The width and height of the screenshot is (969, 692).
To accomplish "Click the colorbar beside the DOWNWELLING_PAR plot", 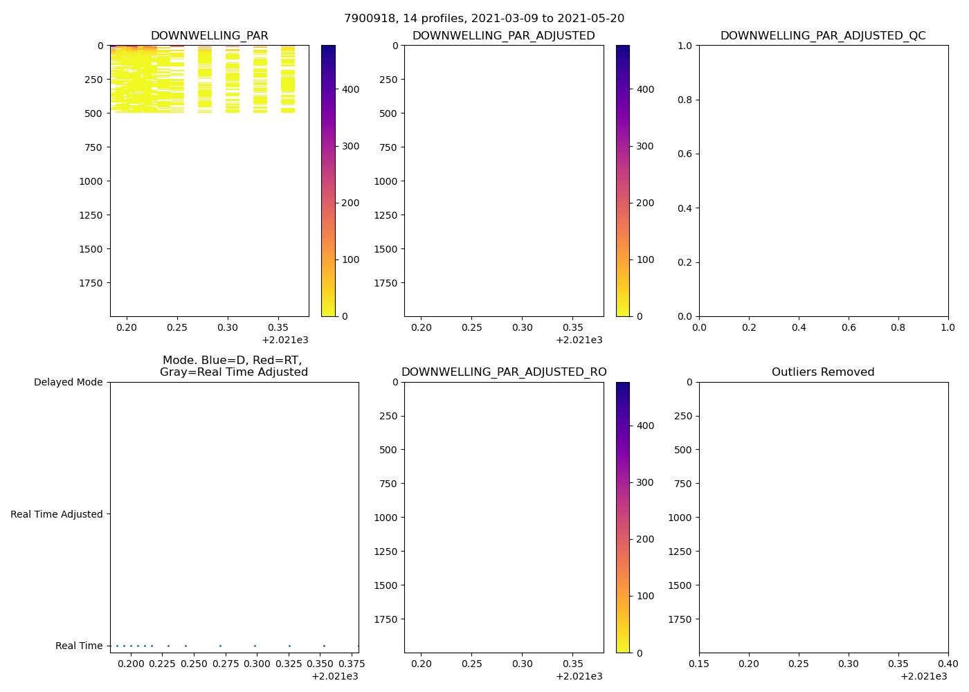I will tap(328, 181).
